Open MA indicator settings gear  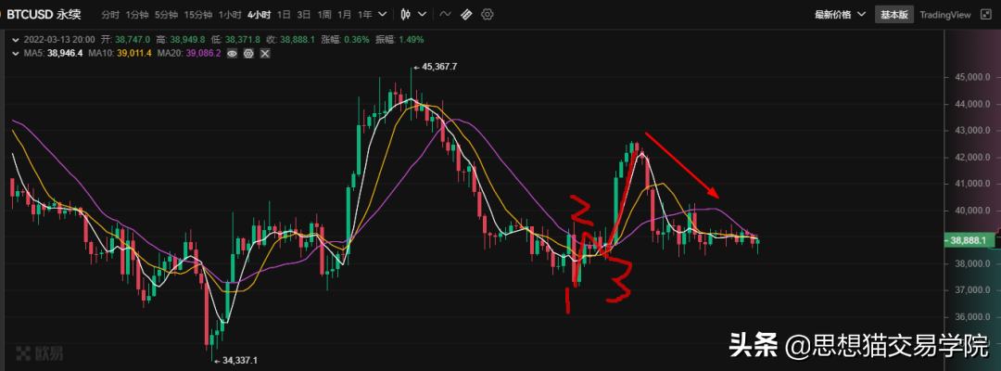tap(249, 53)
